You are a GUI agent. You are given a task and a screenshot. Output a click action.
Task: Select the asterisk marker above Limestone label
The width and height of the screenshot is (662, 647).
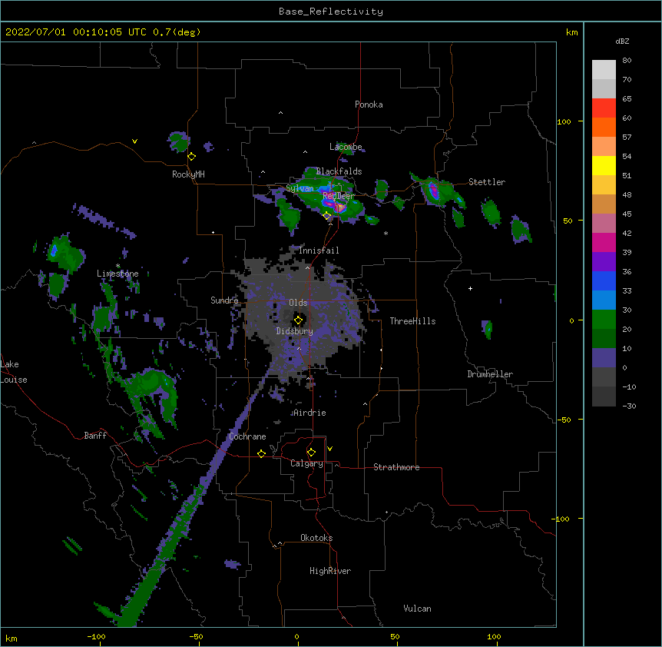(x=118, y=266)
